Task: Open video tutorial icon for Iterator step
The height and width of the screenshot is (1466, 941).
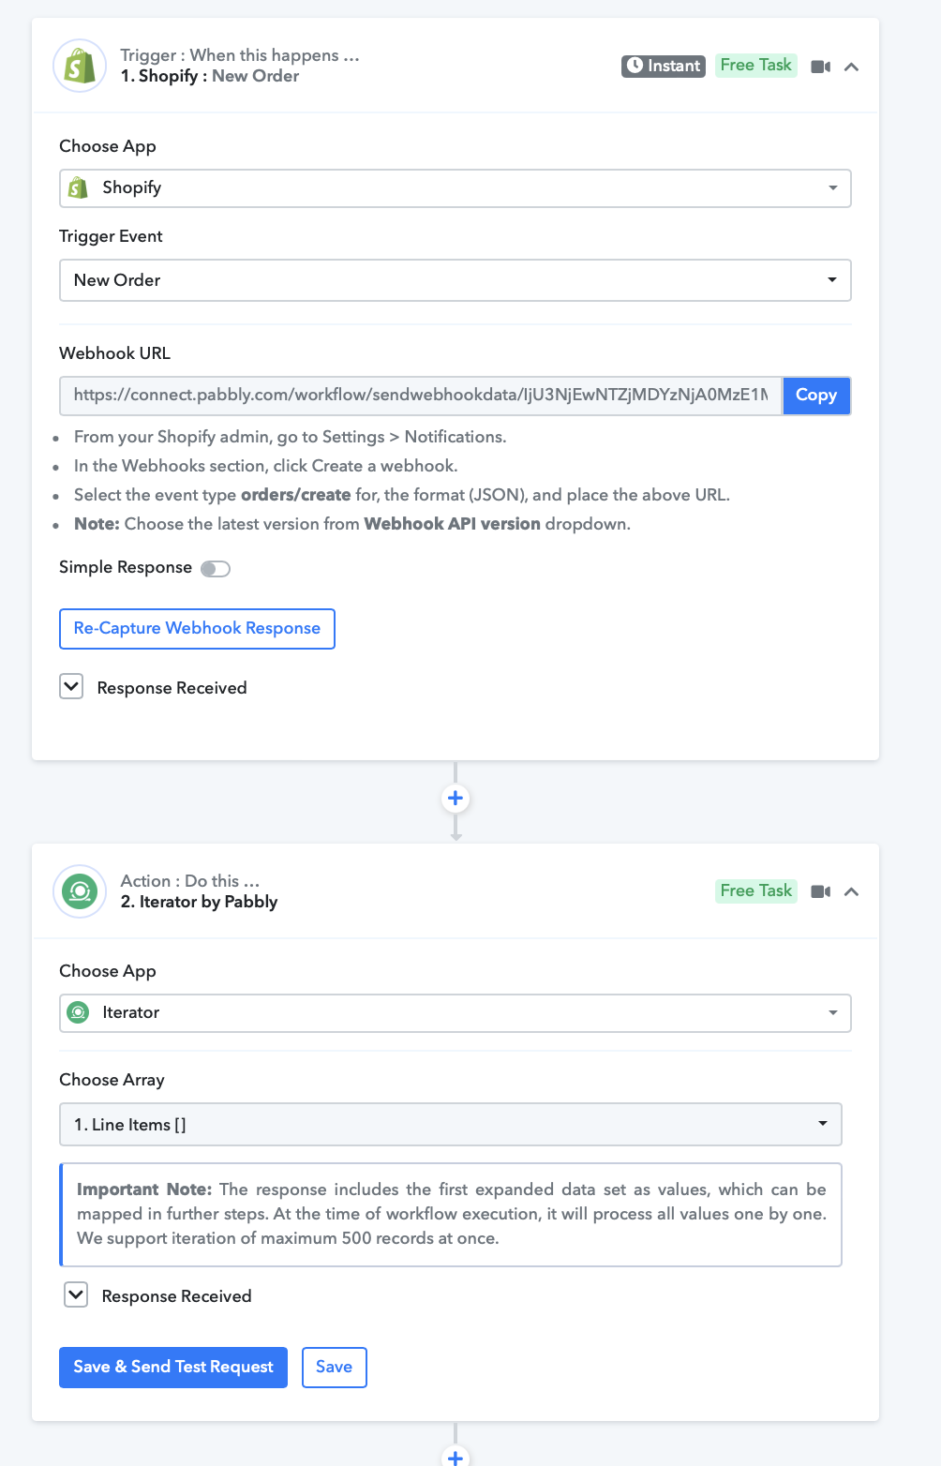Action: click(x=821, y=891)
